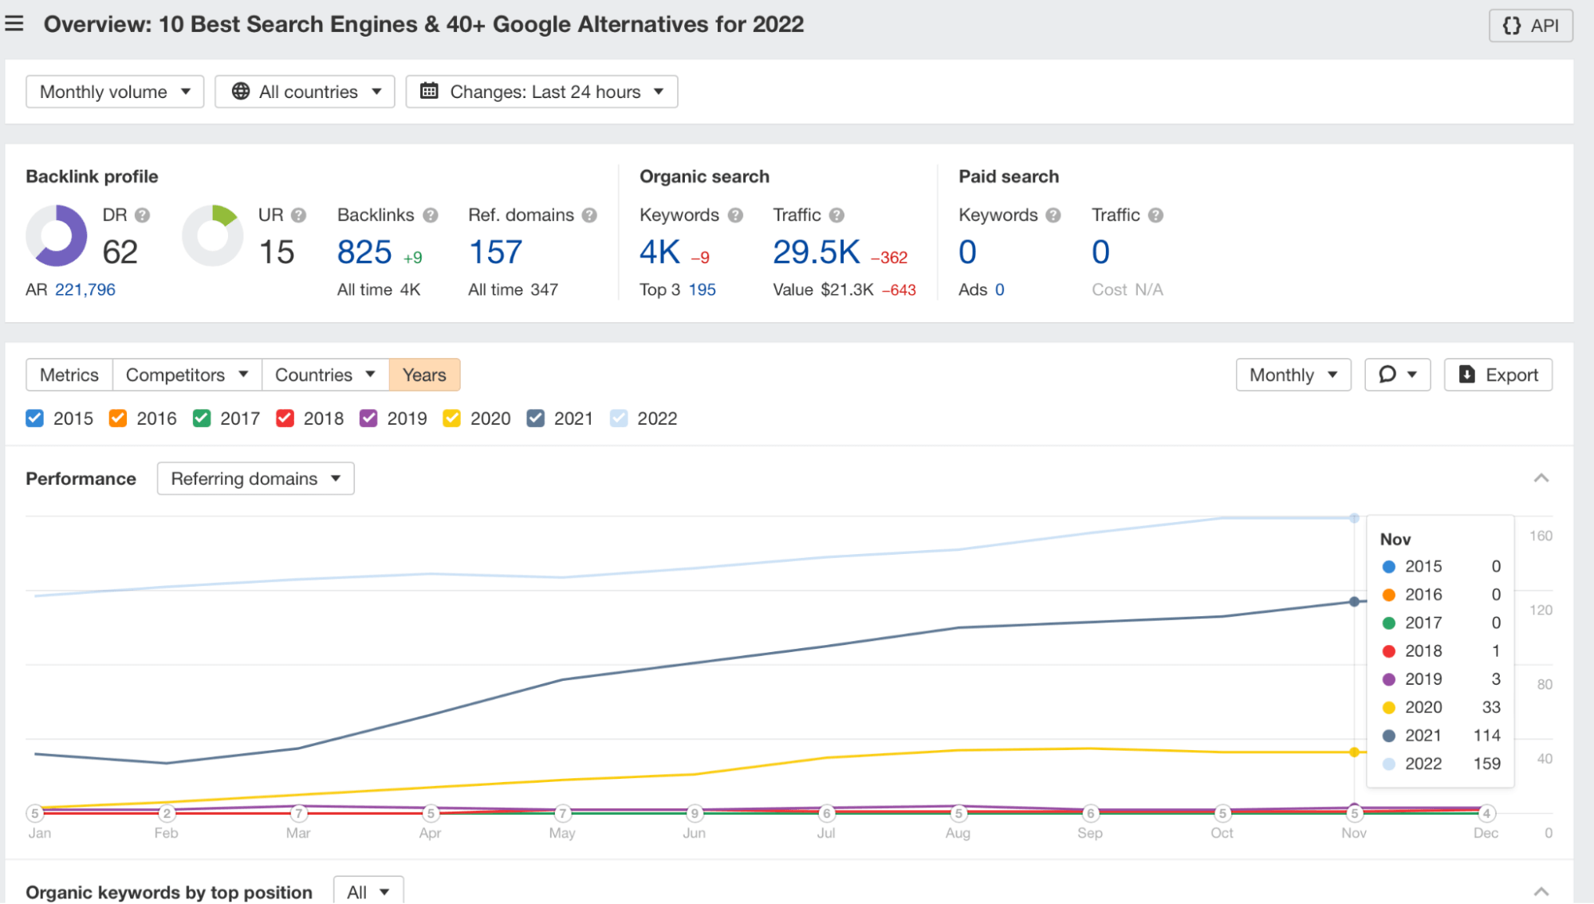Viewport: 1594px width, 904px height.
Task: Open the 825 backlinks count link
Action: [364, 253]
